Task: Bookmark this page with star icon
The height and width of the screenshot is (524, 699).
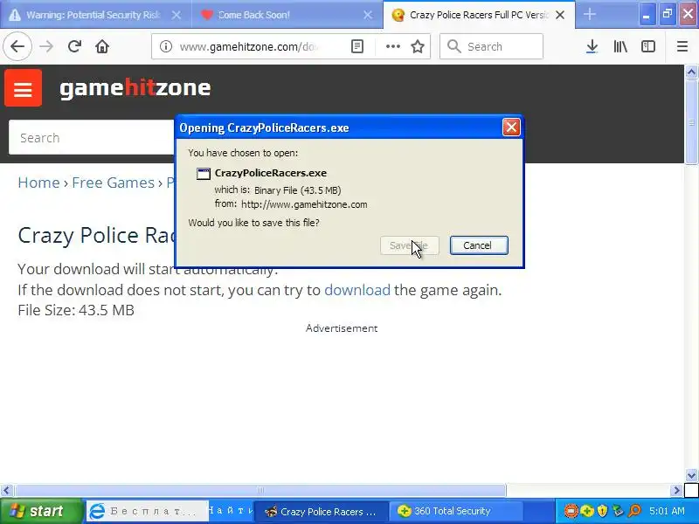Action: click(418, 46)
